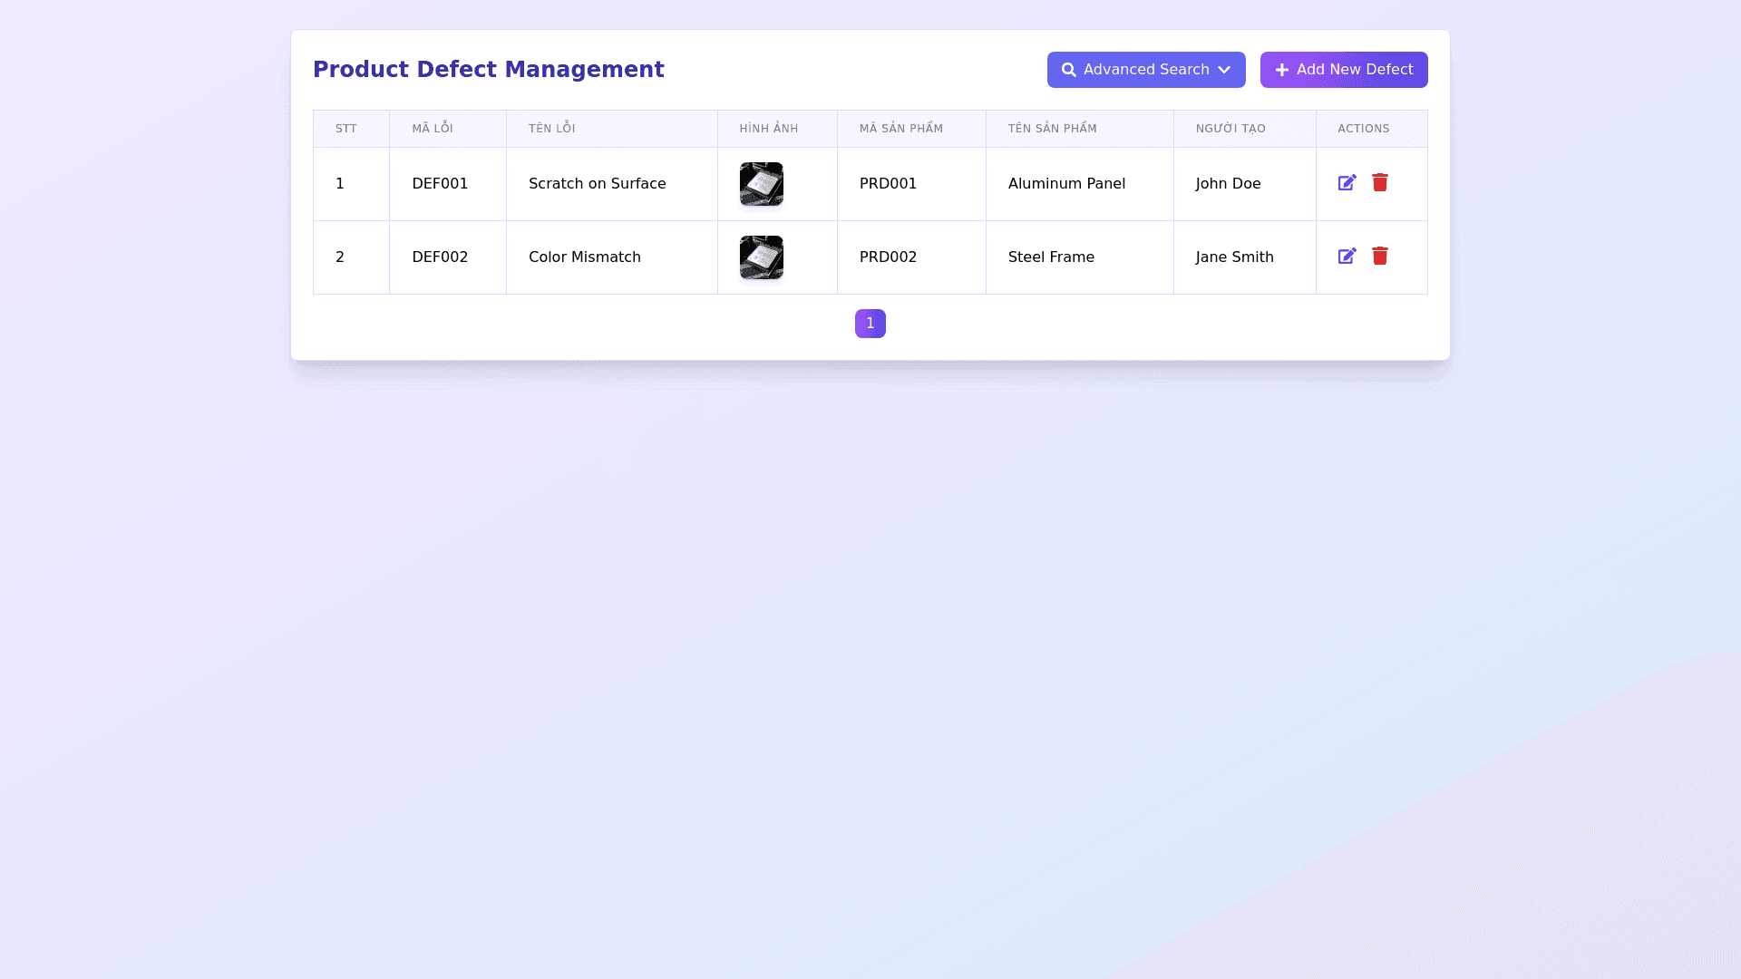The width and height of the screenshot is (1741, 979).
Task: Click the Tên Sản Phẩm column header
Action: [x=1052, y=129]
